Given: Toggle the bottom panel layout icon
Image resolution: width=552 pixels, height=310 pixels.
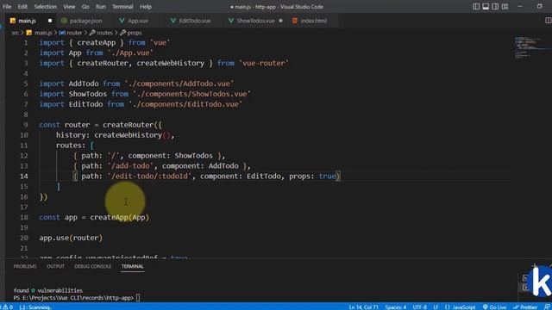Looking at the screenshot, I should pos(486,7).
